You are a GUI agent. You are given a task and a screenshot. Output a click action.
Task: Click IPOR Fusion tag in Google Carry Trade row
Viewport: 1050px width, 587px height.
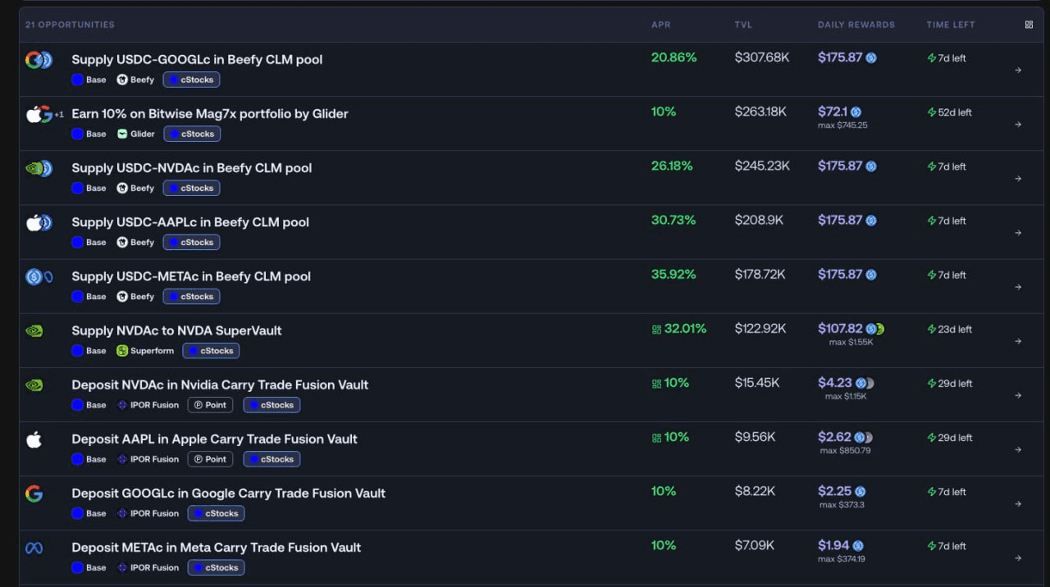[x=148, y=513]
